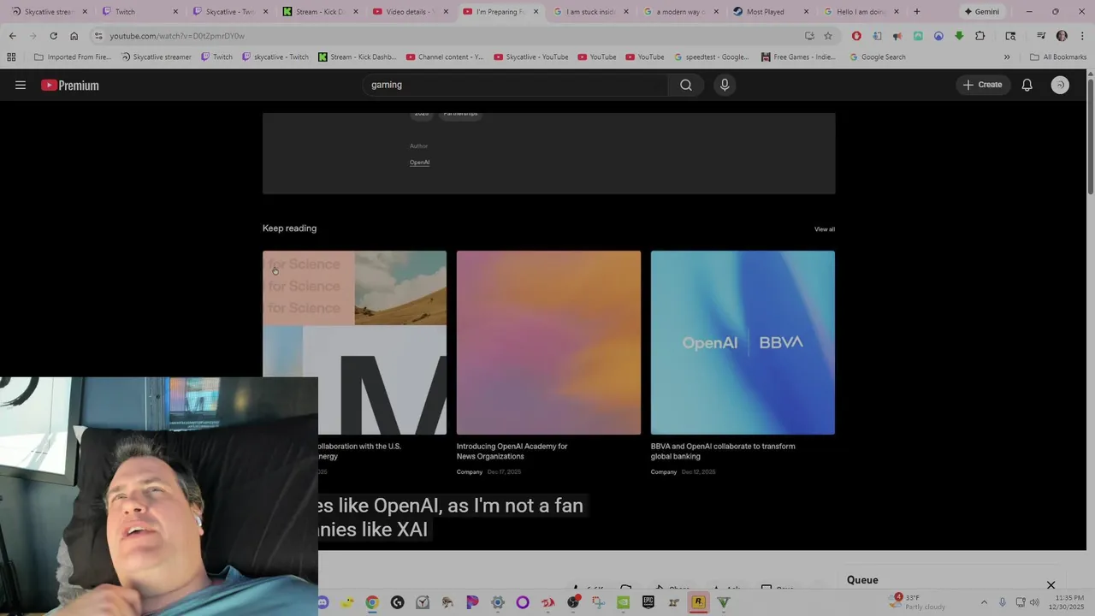
Task: Open the red Opera-style extension icon
Action: 856,36
